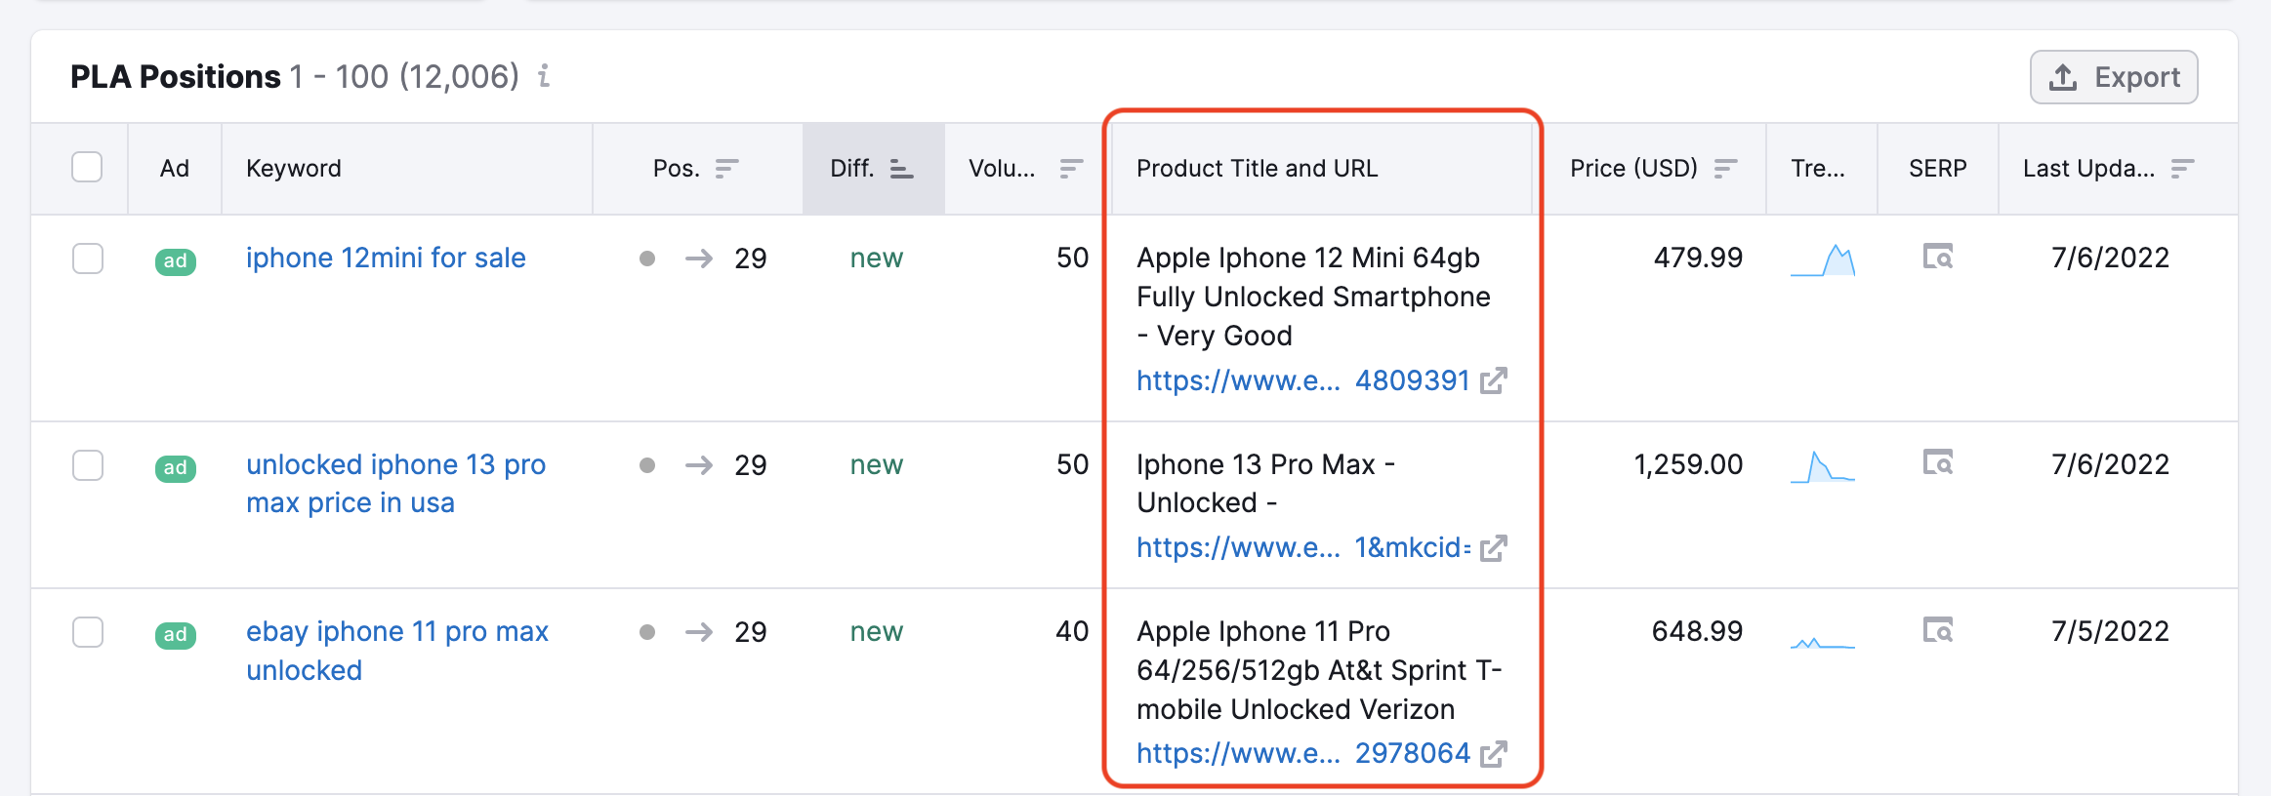2271x796 pixels.
Task: Tick the select-all header checkbox
Action: coord(87,167)
